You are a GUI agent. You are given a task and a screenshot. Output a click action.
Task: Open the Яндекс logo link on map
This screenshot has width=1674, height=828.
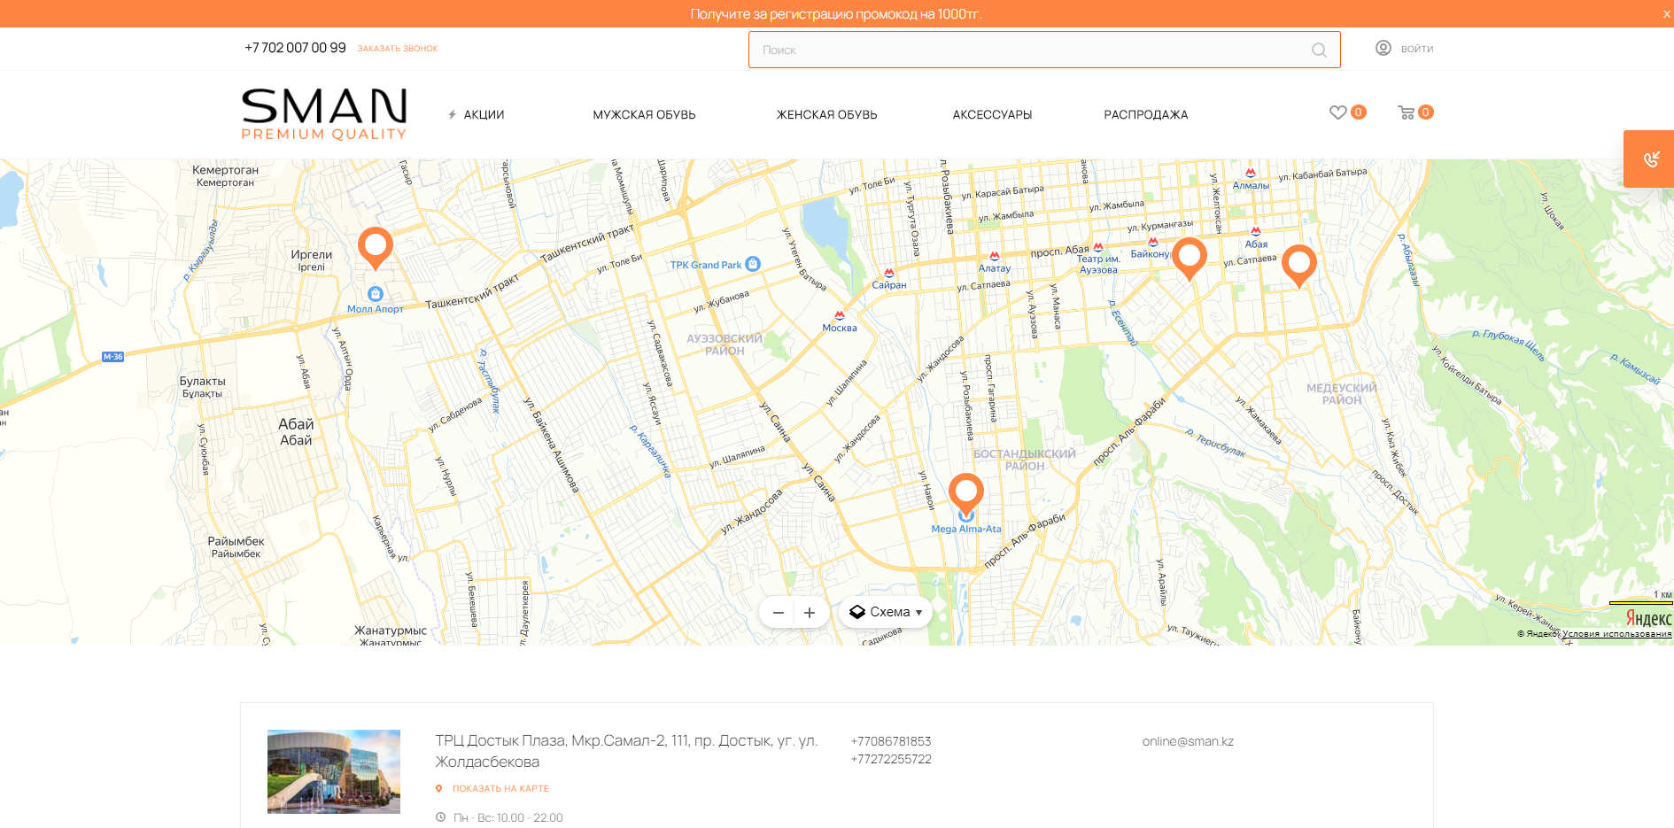pyautogui.click(x=1648, y=618)
